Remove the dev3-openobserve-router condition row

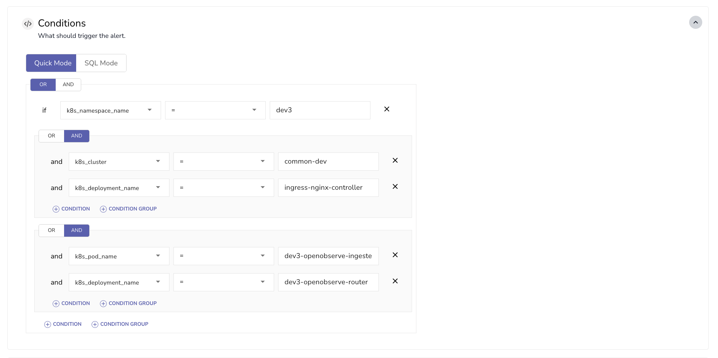click(x=395, y=281)
